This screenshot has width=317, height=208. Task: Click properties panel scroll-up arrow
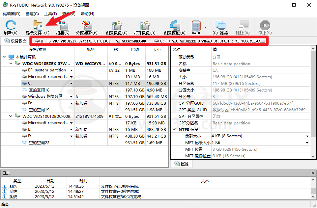pyautogui.click(x=313, y=48)
